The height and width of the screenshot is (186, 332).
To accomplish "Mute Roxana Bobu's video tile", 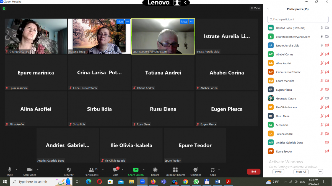I will (x=120, y=22).
